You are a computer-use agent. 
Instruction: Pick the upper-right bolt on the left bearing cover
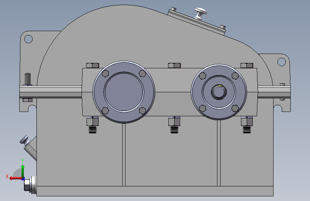142,73
